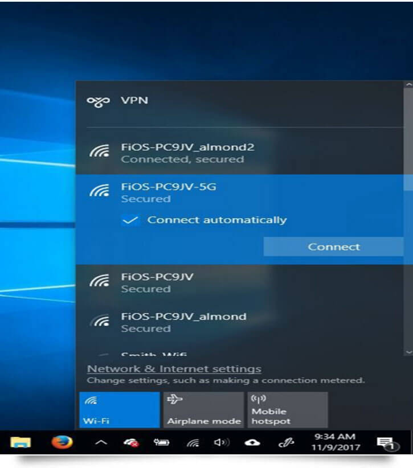Click the cloud sync error tray icon
This screenshot has height=468, width=413.
[x=131, y=442]
